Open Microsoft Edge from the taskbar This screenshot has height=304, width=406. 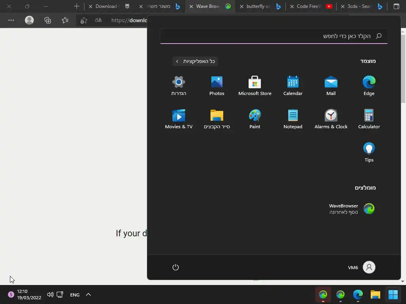point(358,294)
